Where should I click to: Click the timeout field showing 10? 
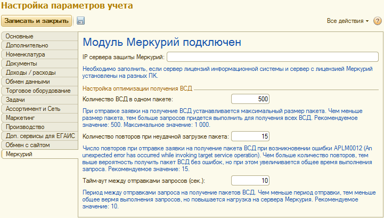point(250,181)
